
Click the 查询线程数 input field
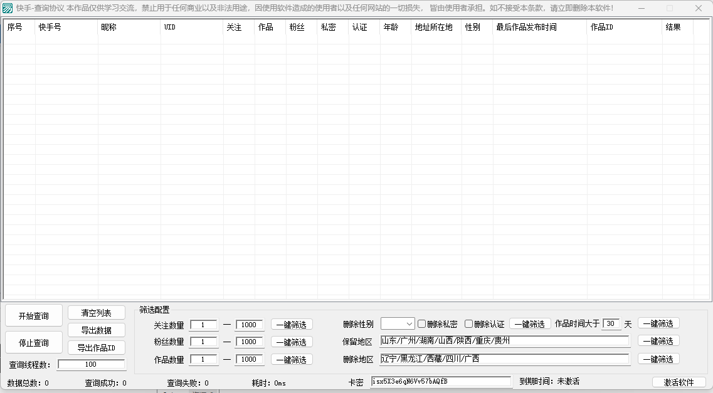(91, 364)
